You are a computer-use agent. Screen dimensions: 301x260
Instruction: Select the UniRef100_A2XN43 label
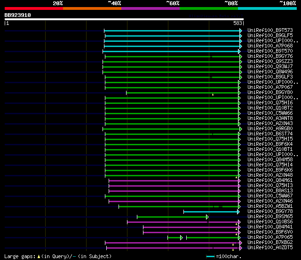pyautogui.click(x=270, y=124)
